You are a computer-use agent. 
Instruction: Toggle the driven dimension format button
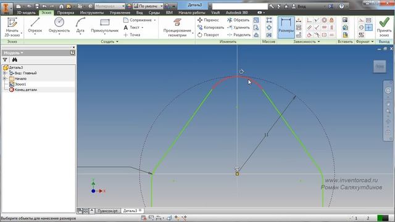point(368,20)
